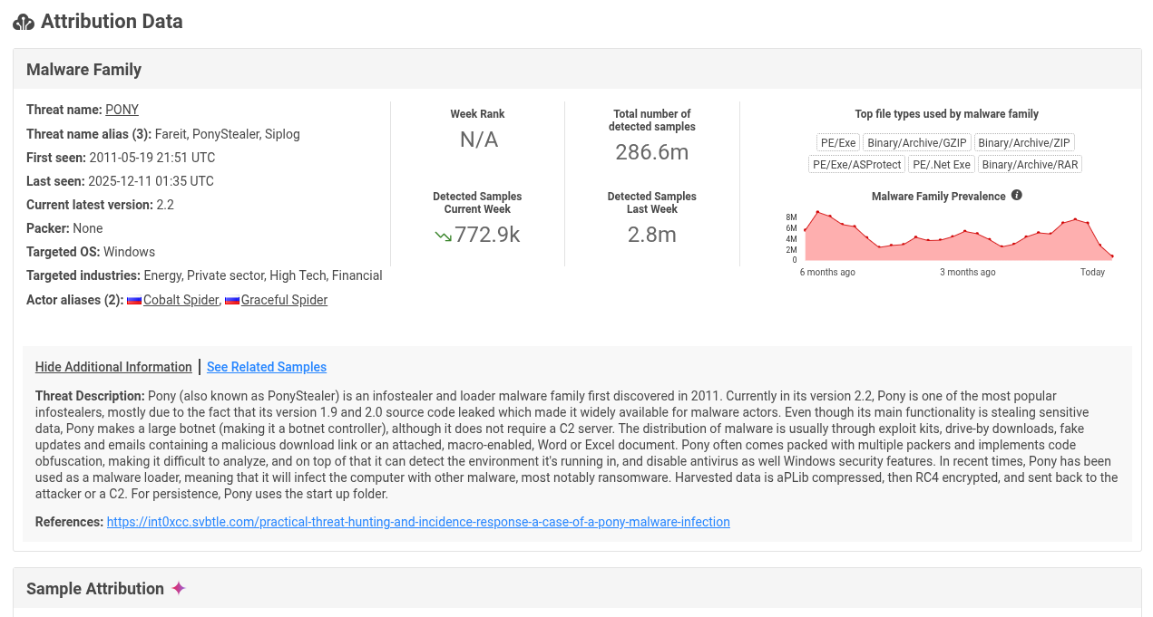Viewport: 1153px width, 617px height.
Task: Click the PE/.Net Exe file type badge
Action: click(x=941, y=164)
